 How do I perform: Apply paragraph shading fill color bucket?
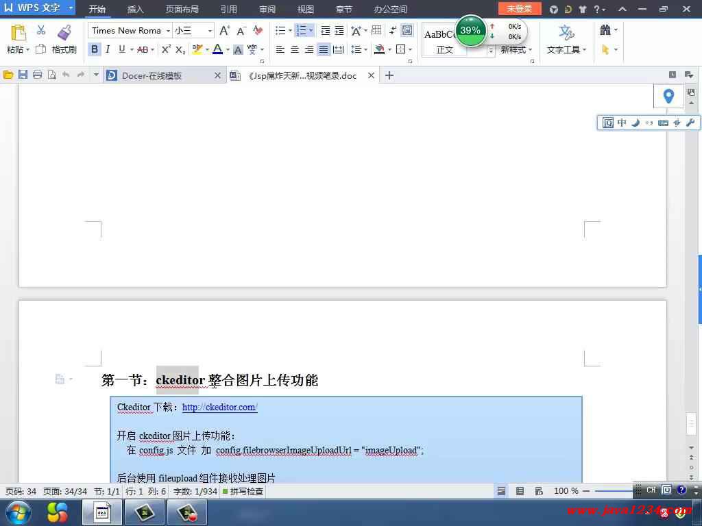coord(380,49)
